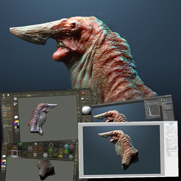The image size is (181, 181).
Task: Click the red material sphere in top-right tray
Action: click(x=83, y=93)
